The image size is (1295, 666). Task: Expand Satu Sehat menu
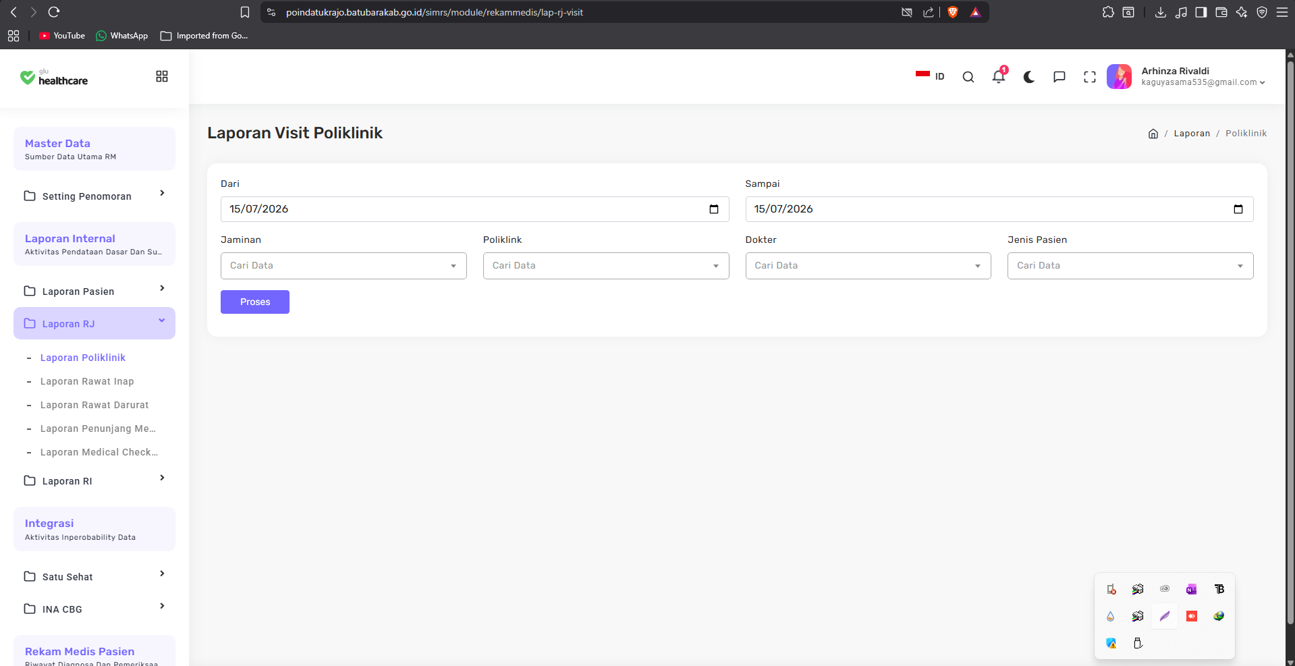(94, 576)
